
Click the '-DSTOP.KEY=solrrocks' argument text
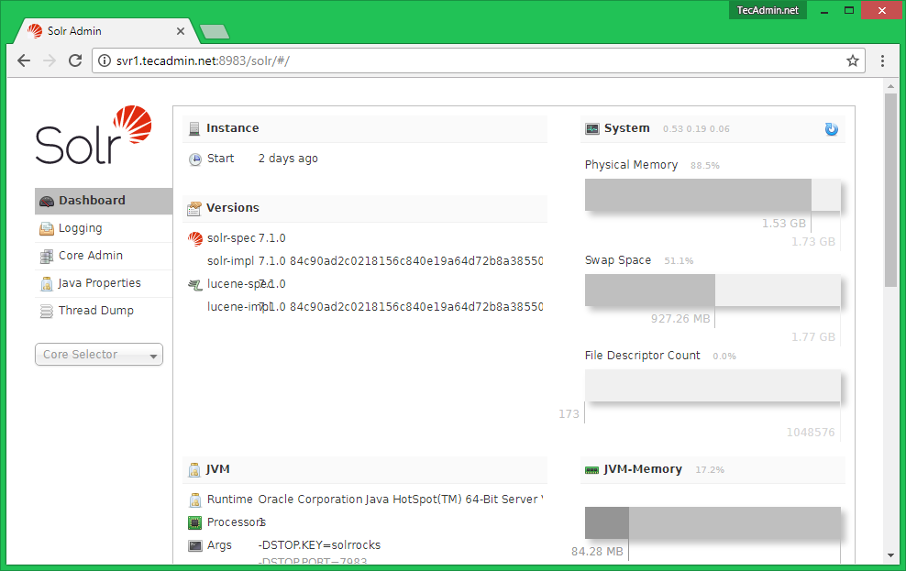coord(319,545)
